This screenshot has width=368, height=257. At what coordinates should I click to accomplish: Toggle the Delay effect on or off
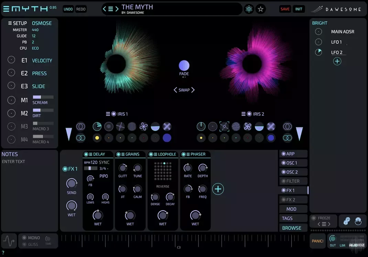tap(86, 154)
